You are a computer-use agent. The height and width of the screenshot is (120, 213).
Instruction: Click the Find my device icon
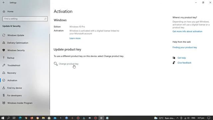4,88
